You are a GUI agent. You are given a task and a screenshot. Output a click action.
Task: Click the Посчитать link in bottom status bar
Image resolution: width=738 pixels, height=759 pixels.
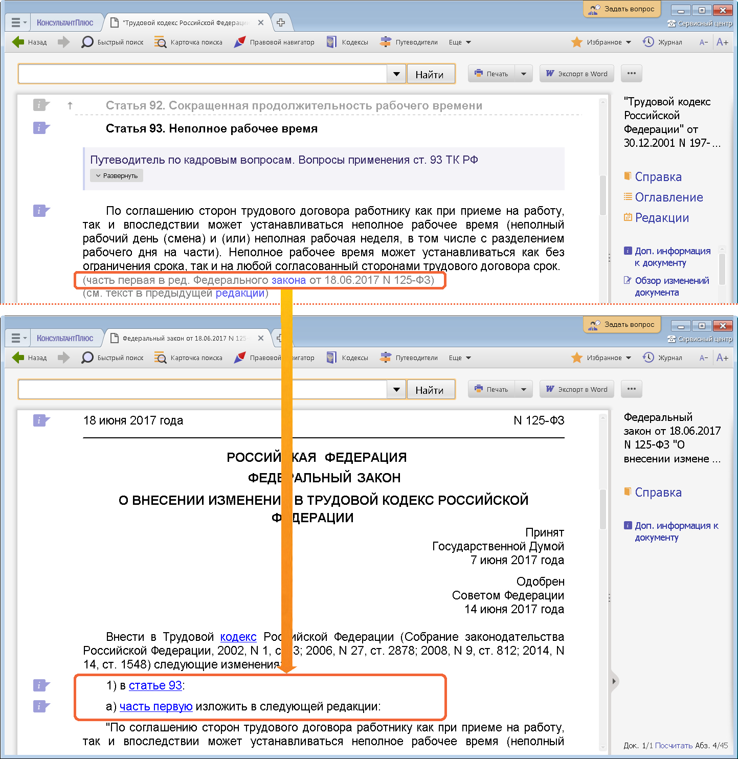(674, 746)
